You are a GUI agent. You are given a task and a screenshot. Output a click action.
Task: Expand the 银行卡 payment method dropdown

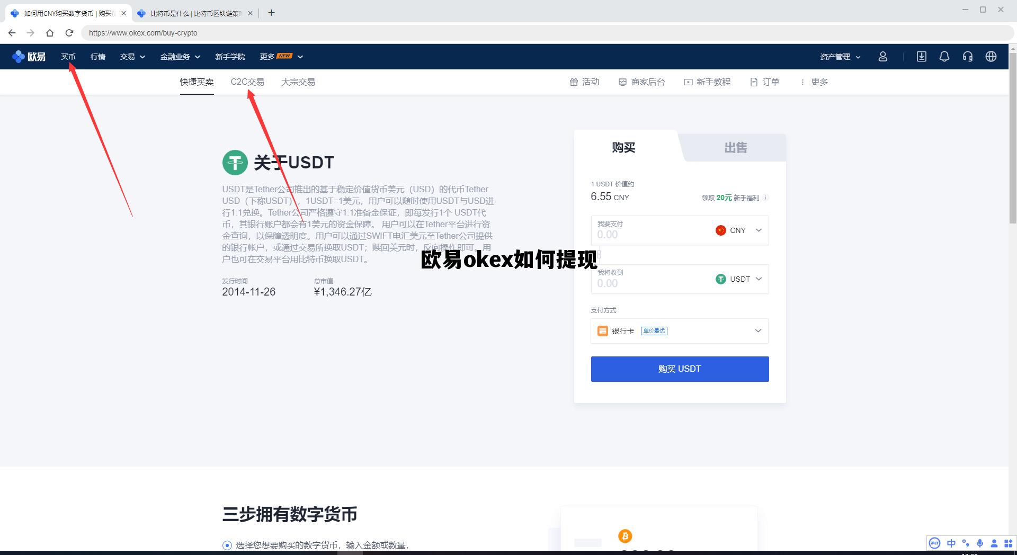(x=757, y=330)
